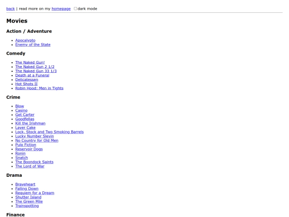Open the Casino movie link
Viewport: 289px width, 217px height.
pos(21,110)
